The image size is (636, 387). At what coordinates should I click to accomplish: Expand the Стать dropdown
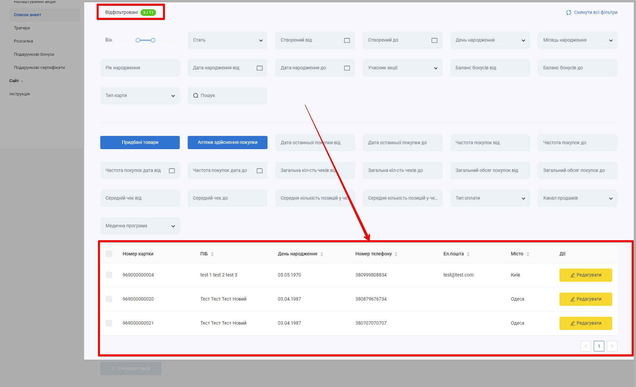[x=228, y=40]
